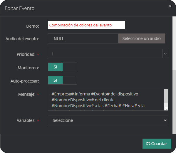Open the Prioridad dropdown
This screenshot has width=176, height=153.
(108, 54)
